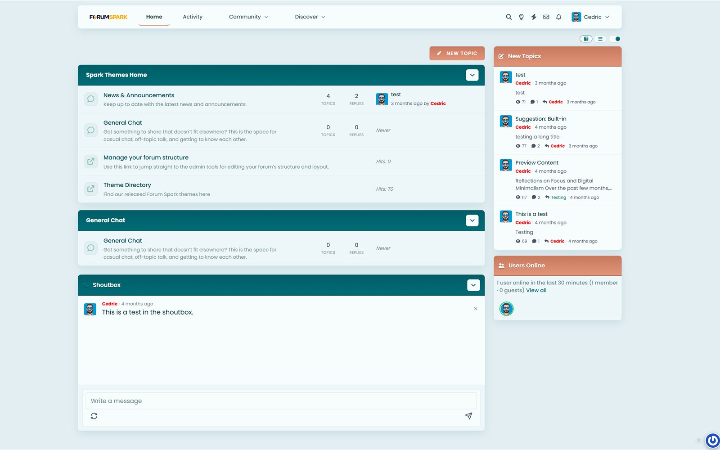Collapse the Spark Themes Home category
720x450 pixels.
pyautogui.click(x=472, y=75)
